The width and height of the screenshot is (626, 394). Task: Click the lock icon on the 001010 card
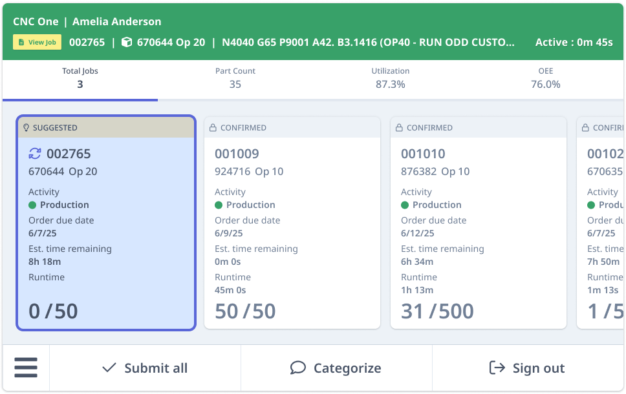click(x=398, y=128)
